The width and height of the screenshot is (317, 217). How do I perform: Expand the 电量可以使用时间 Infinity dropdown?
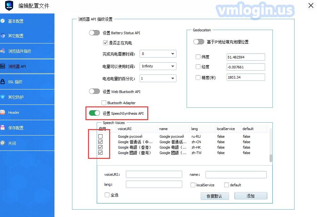158,66
